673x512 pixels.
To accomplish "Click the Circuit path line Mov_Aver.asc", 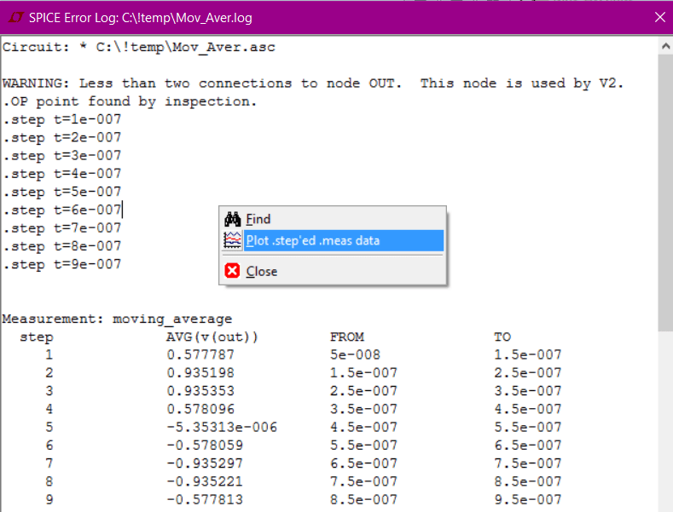I will pyautogui.click(x=139, y=47).
